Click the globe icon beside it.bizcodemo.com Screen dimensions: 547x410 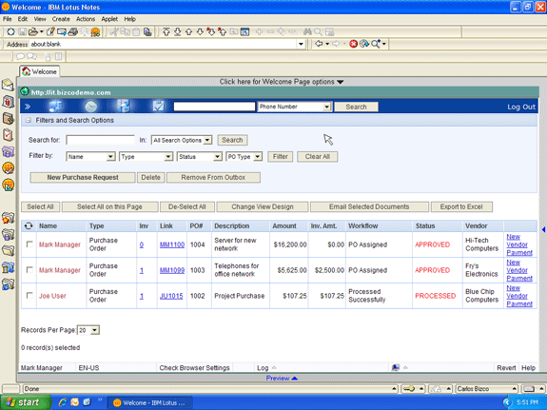[25, 91]
